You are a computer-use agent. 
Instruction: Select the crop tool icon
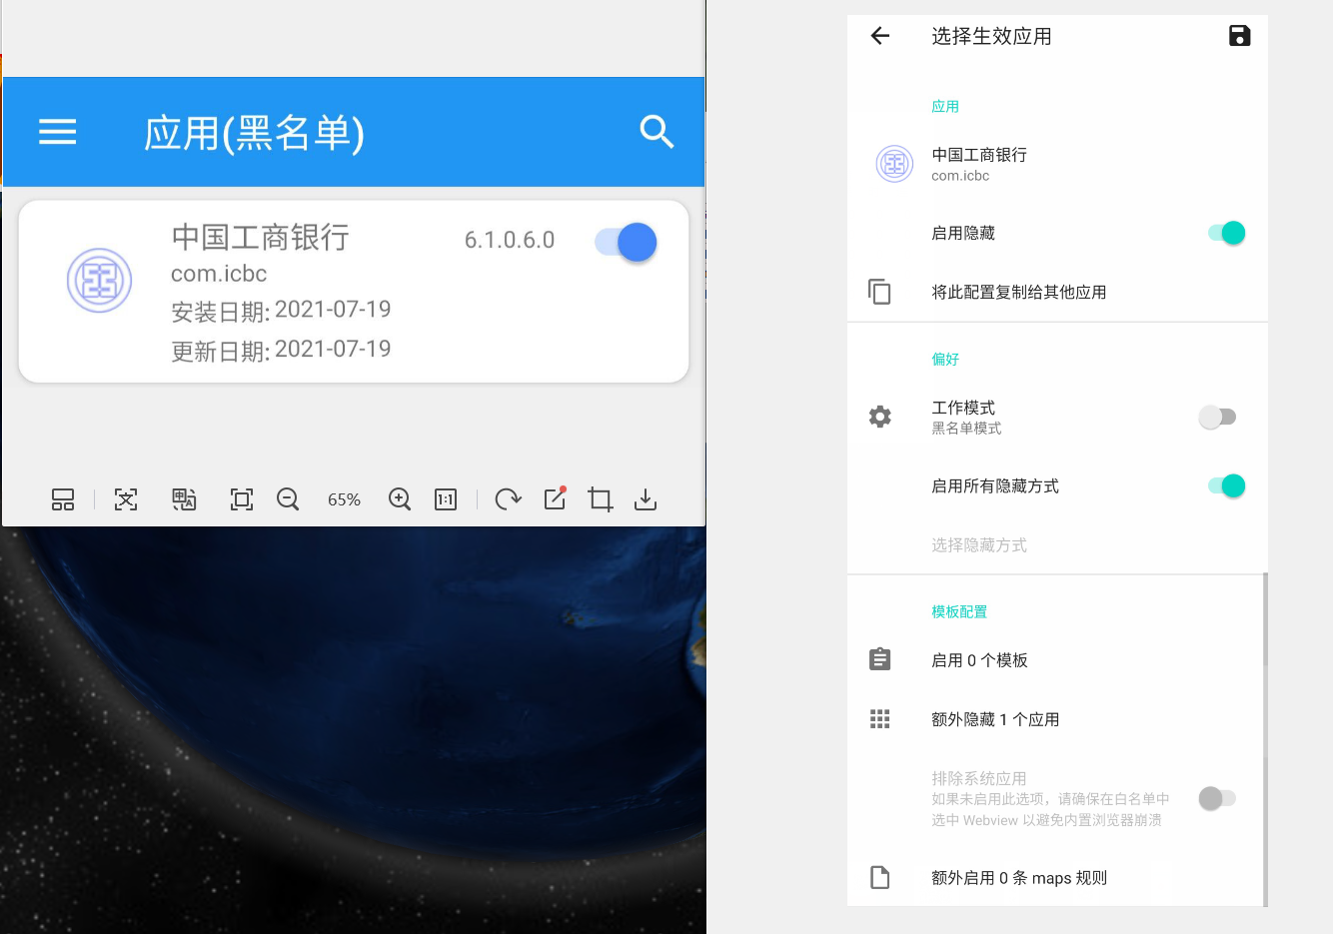tap(601, 499)
